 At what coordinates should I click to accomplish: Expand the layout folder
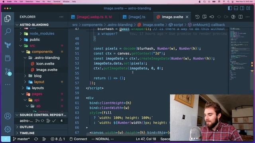39,82
